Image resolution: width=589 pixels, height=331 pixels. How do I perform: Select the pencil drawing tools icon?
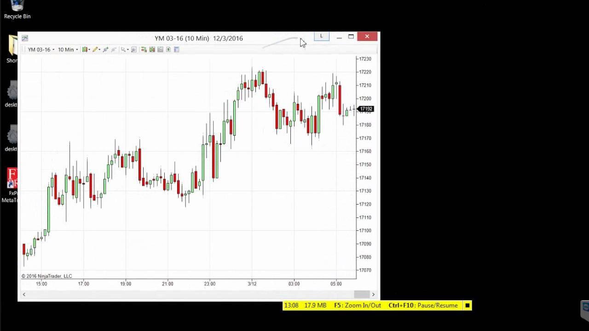[x=95, y=50]
